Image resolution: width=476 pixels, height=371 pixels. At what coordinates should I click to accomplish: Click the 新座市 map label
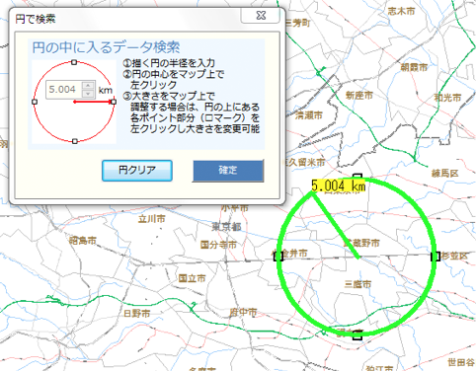pos(359,96)
